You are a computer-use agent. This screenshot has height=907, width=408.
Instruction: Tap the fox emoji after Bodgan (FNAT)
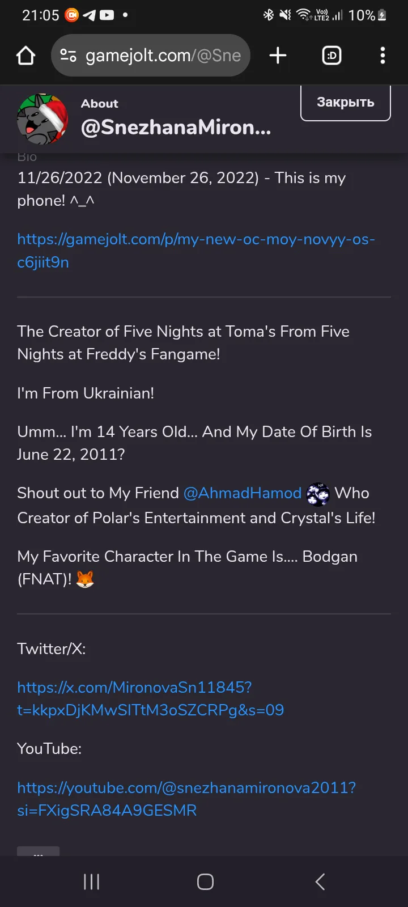[85, 579]
